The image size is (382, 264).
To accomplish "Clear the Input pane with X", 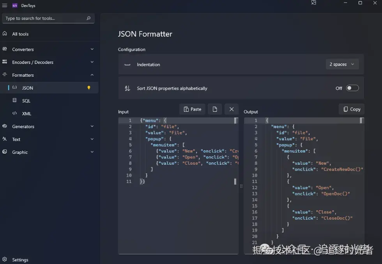I will coord(232,109).
